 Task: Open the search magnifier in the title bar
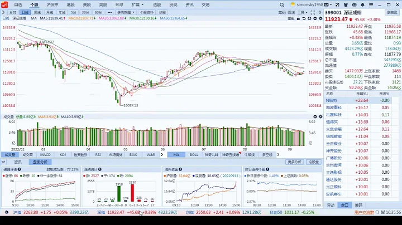pyautogui.click(x=282, y=5)
